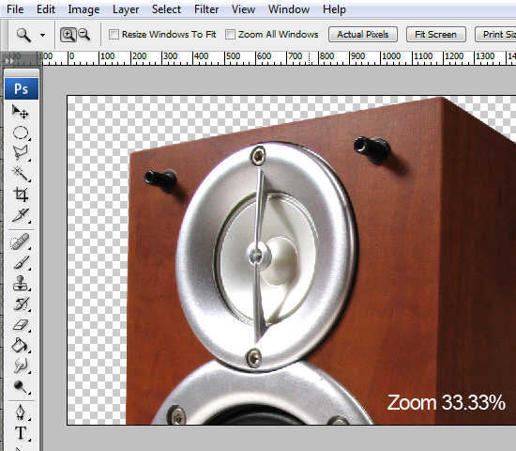Screen dimensions: 516x451
Task: Select the Slice tool
Action: [21, 215]
